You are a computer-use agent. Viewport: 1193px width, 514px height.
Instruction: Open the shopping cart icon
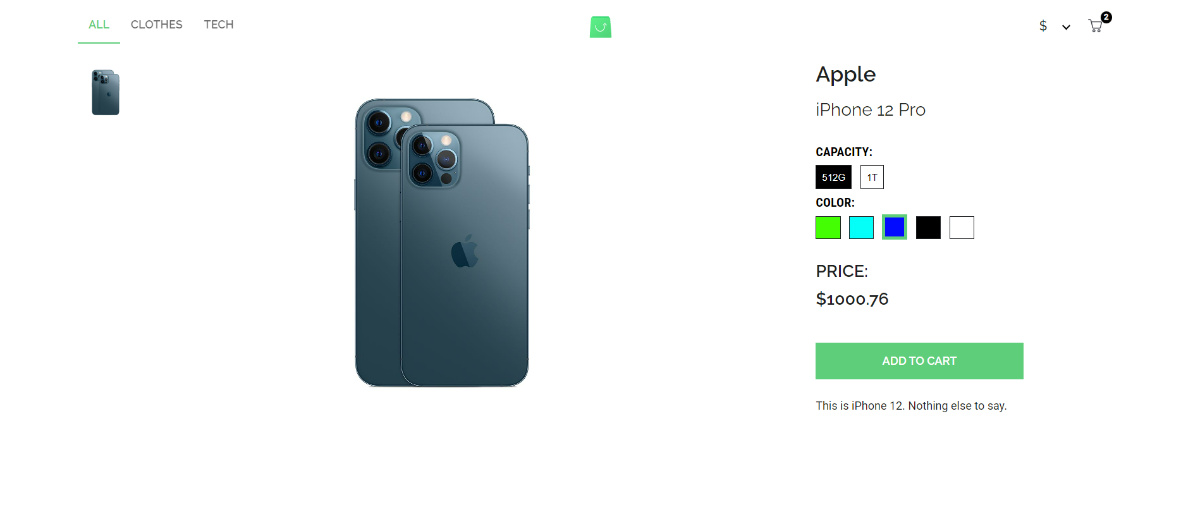pyautogui.click(x=1095, y=27)
